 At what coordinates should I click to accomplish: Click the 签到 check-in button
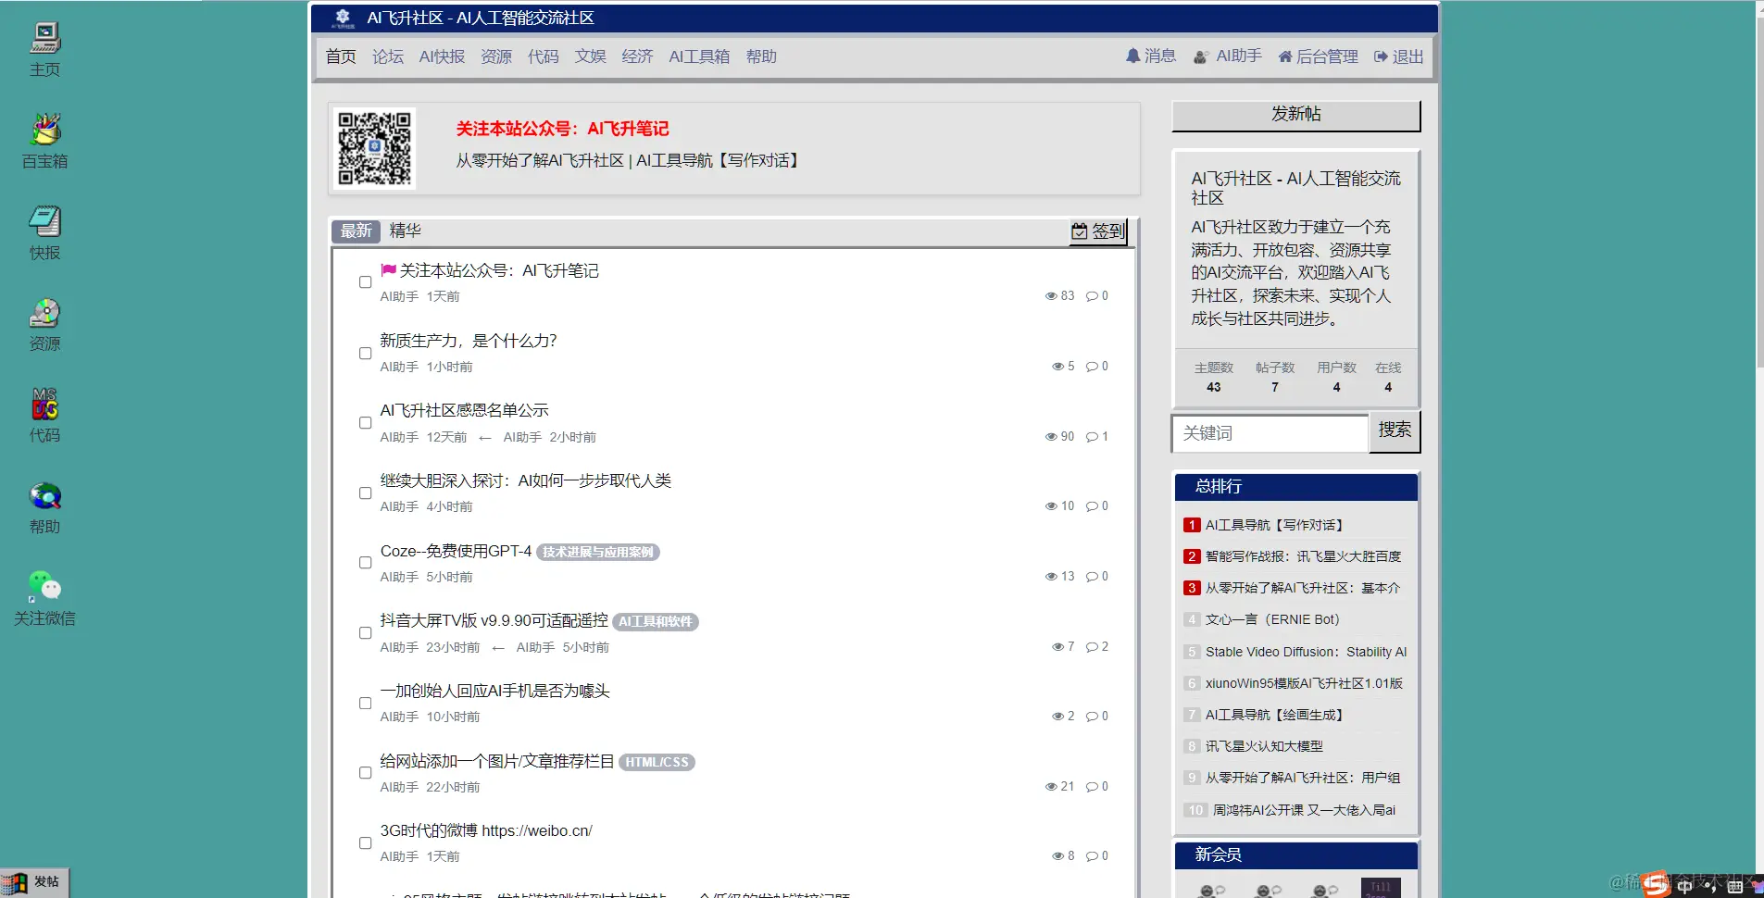[1098, 231]
